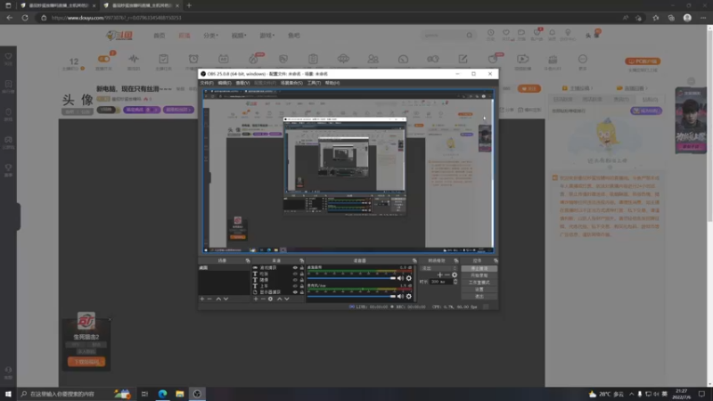
Task: Mute the desktop audio speaker icon
Action: pyautogui.click(x=400, y=278)
